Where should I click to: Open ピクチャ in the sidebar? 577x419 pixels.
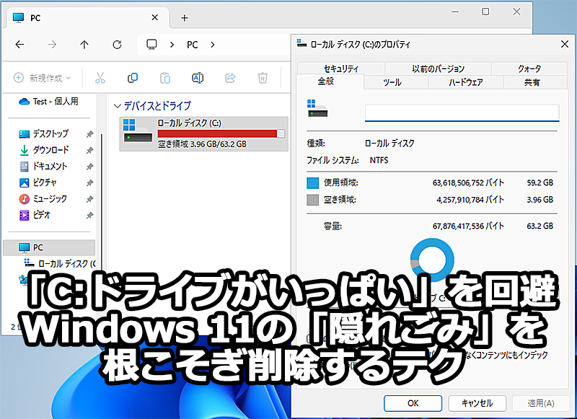[38, 182]
